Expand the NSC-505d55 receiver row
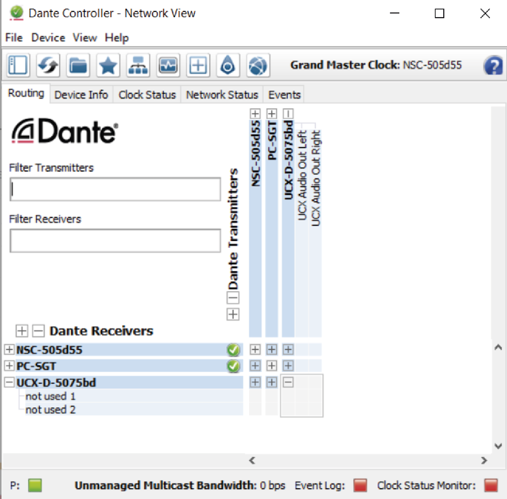 9,349
